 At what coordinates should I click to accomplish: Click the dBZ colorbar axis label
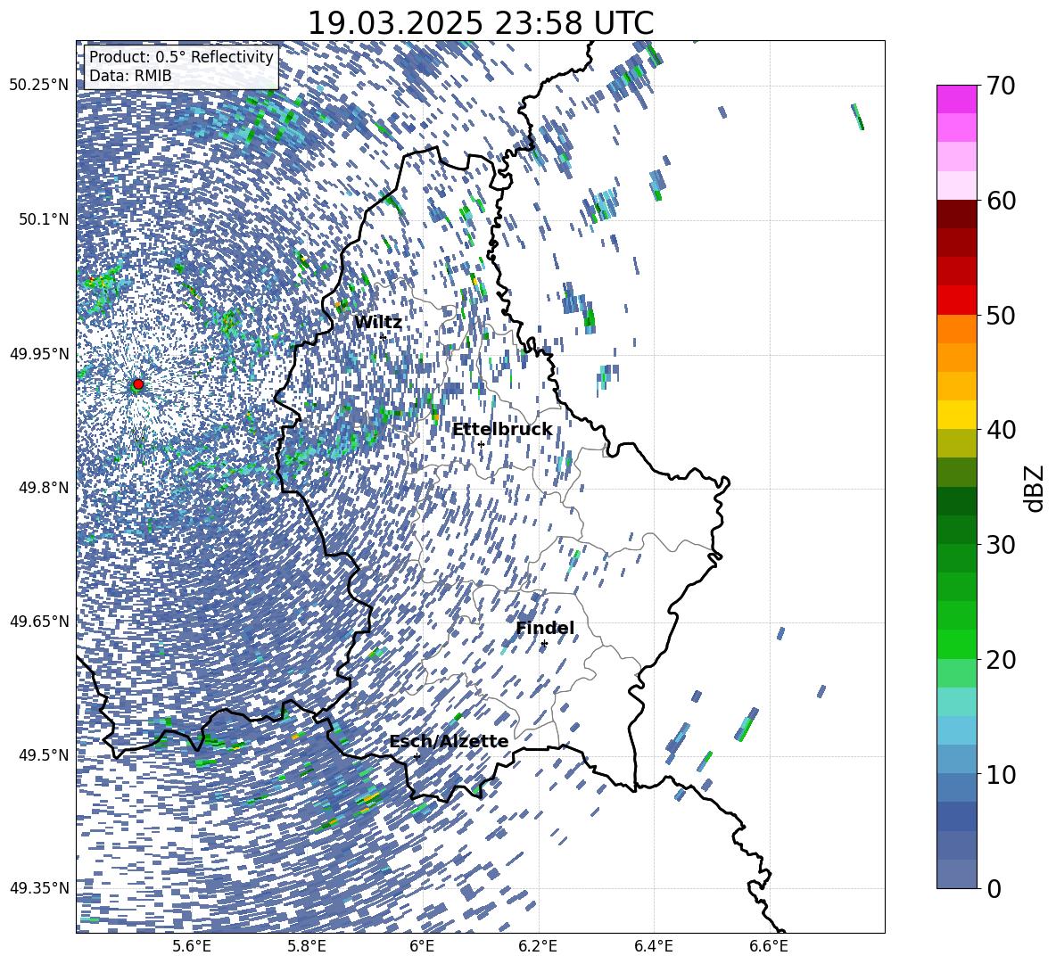1035,488
